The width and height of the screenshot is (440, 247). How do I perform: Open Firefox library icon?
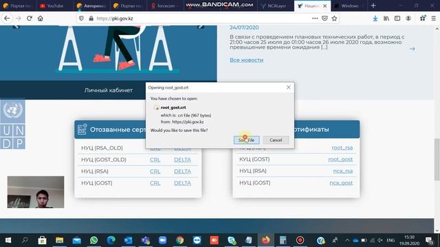pyautogui.click(x=386, y=19)
